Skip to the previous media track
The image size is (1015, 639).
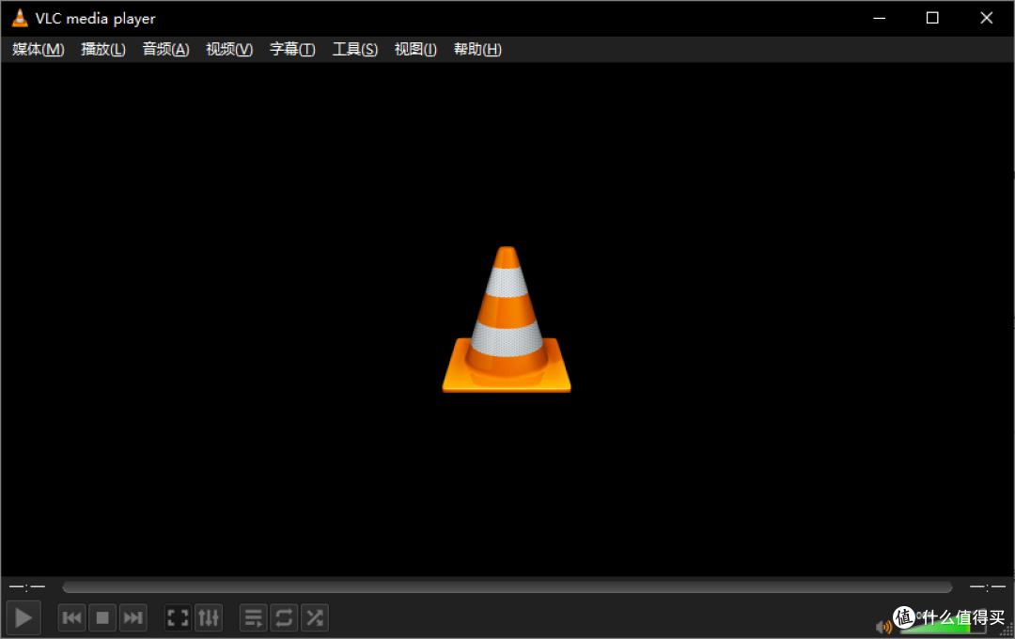click(x=71, y=617)
